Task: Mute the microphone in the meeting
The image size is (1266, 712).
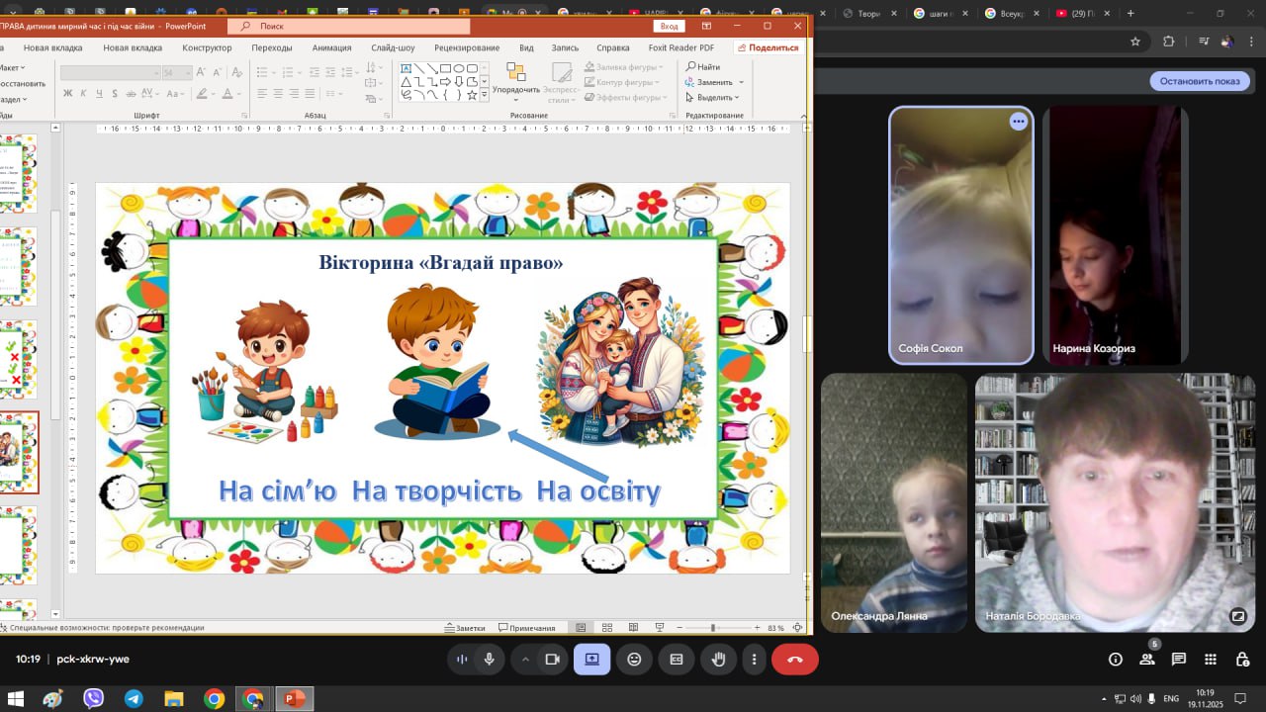Action: pos(489,660)
